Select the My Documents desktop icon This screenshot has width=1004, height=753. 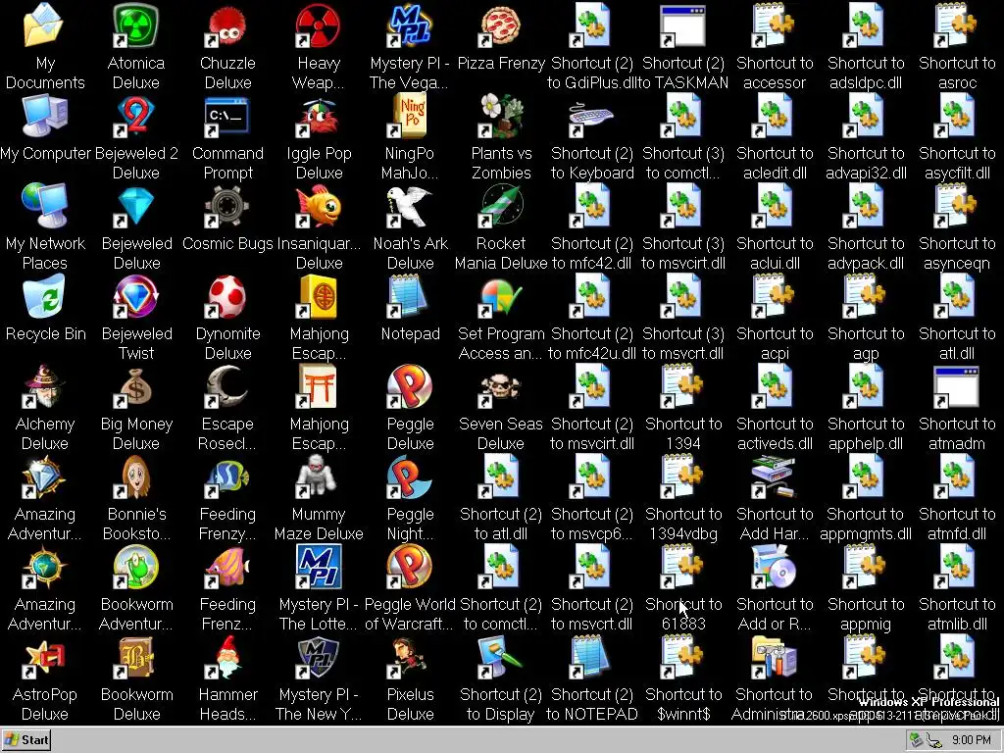[45, 25]
